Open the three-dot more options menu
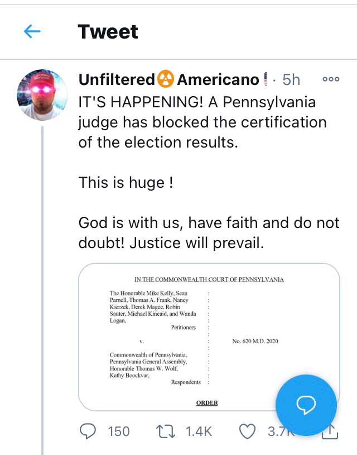Screen dimensions: 357x455 tap(331, 80)
